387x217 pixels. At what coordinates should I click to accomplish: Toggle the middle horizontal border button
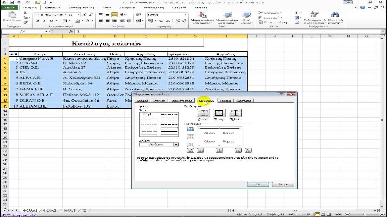click(x=190, y=137)
